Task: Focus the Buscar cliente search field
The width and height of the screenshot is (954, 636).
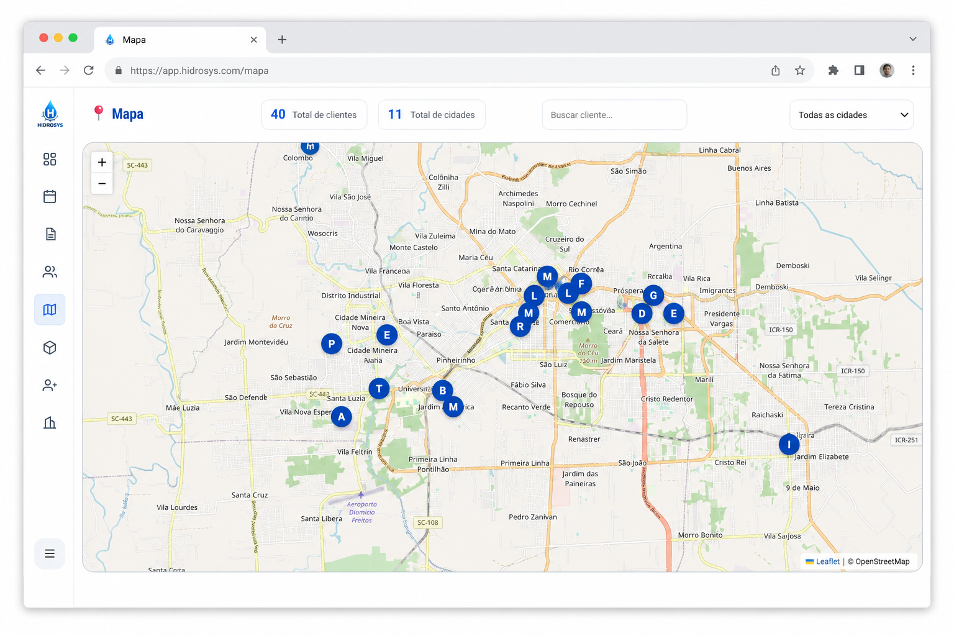Action: click(614, 115)
